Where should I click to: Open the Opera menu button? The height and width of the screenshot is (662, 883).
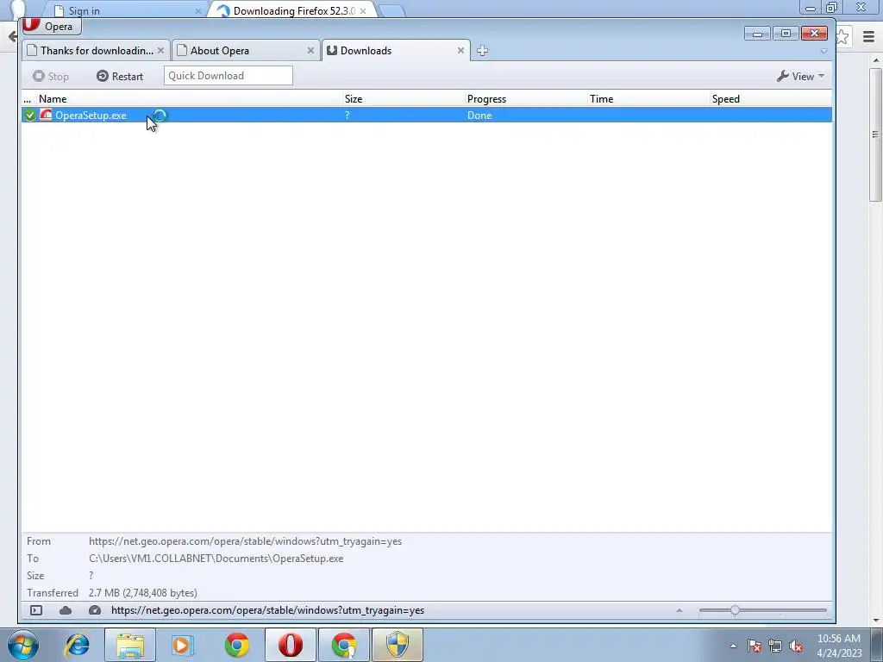52,26
